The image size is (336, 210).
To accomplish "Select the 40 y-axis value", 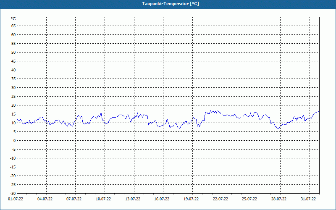I will tap(13, 70).
